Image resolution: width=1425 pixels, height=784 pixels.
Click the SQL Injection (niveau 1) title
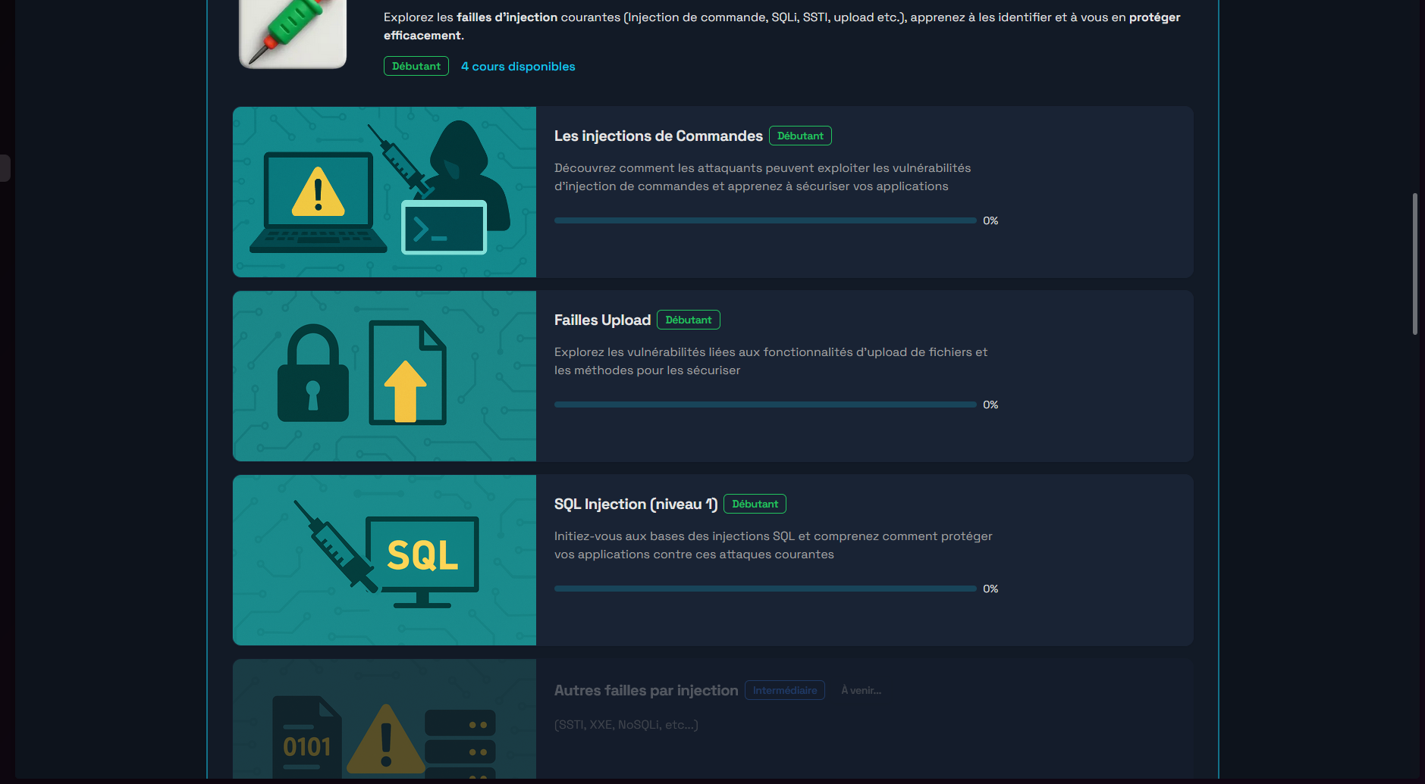pyautogui.click(x=636, y=504)
